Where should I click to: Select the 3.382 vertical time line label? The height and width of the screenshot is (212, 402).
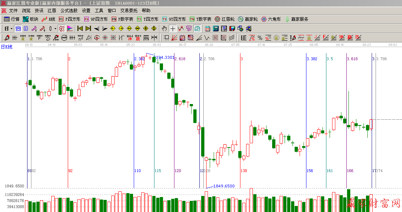[312, 59]
